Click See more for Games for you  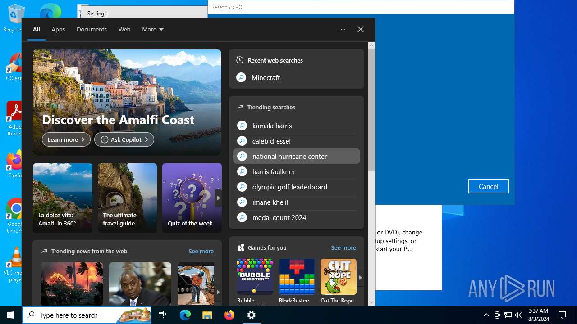tap(343, 247)
